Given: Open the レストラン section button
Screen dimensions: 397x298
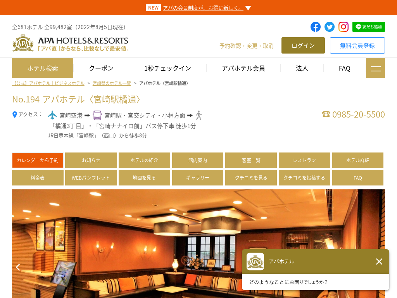Looking at the screenshot, I should [x=305, y=160].
